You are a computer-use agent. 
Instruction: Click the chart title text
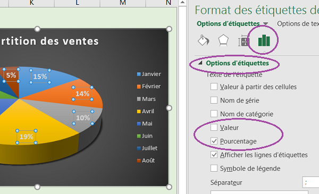[49, 41]
